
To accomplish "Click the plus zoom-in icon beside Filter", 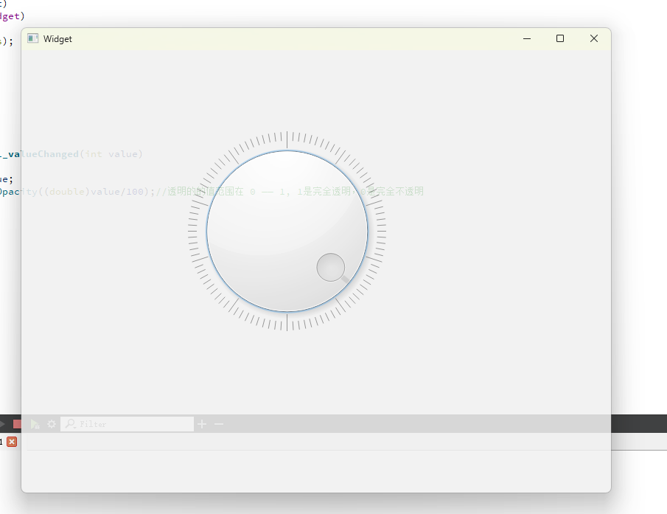I will coord(202,424).
